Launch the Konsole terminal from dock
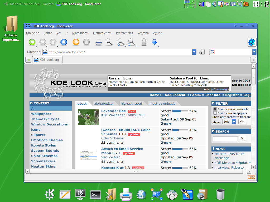 [95, 195]
